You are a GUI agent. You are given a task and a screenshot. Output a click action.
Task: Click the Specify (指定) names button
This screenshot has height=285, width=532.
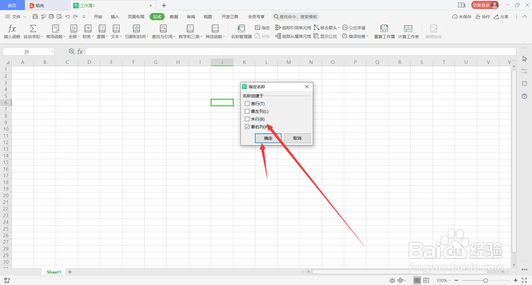click(262, 28)
